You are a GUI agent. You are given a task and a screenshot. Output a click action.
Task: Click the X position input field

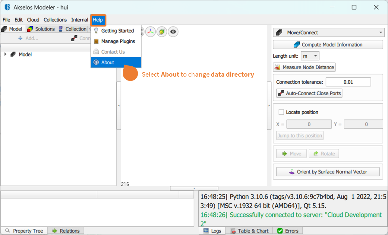pos(309,124)
